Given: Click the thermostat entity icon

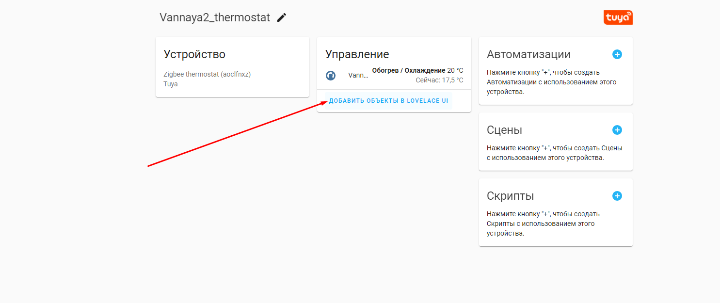Looking at the screenshot, I should [331, 75].
